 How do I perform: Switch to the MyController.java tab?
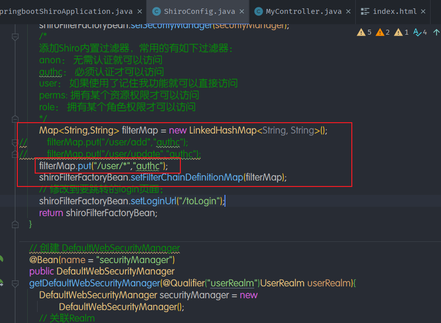tap(303, 11)
